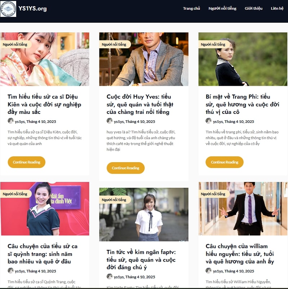Click author avatar under Kim Ngân FapTV article
The height and width of the screenshot is (289, 288).
[x=109, y=276]
